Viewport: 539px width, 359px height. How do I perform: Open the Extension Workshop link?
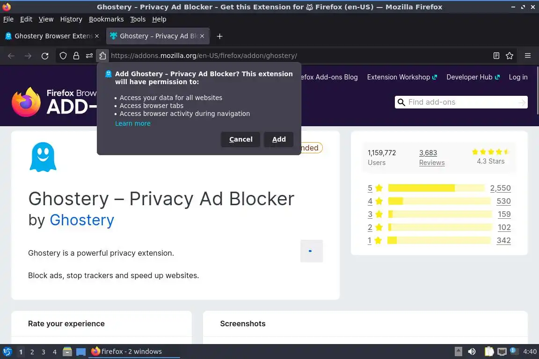[402, 77]
